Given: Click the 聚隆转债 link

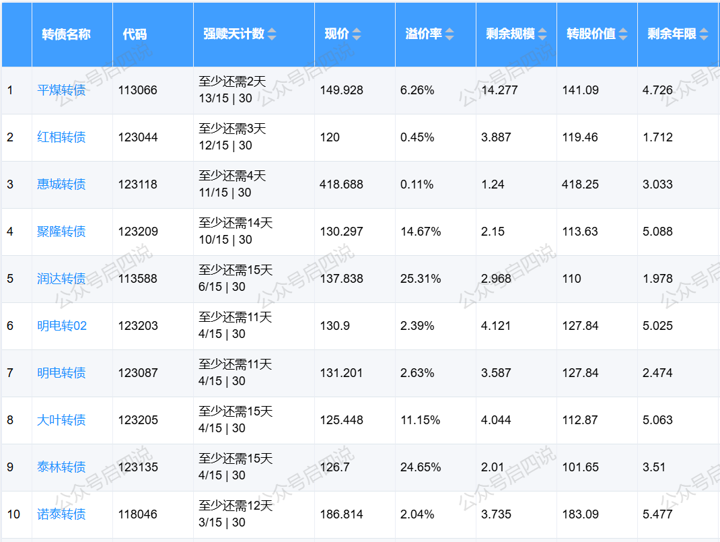Looking at the screenshot, I should click(x=61, y=232).
